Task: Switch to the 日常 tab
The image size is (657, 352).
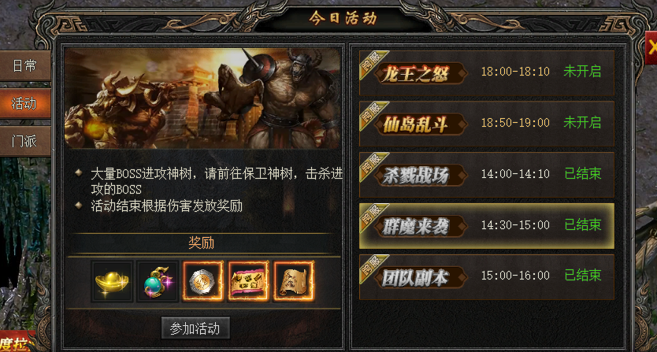Action: (x=24, y=66)
